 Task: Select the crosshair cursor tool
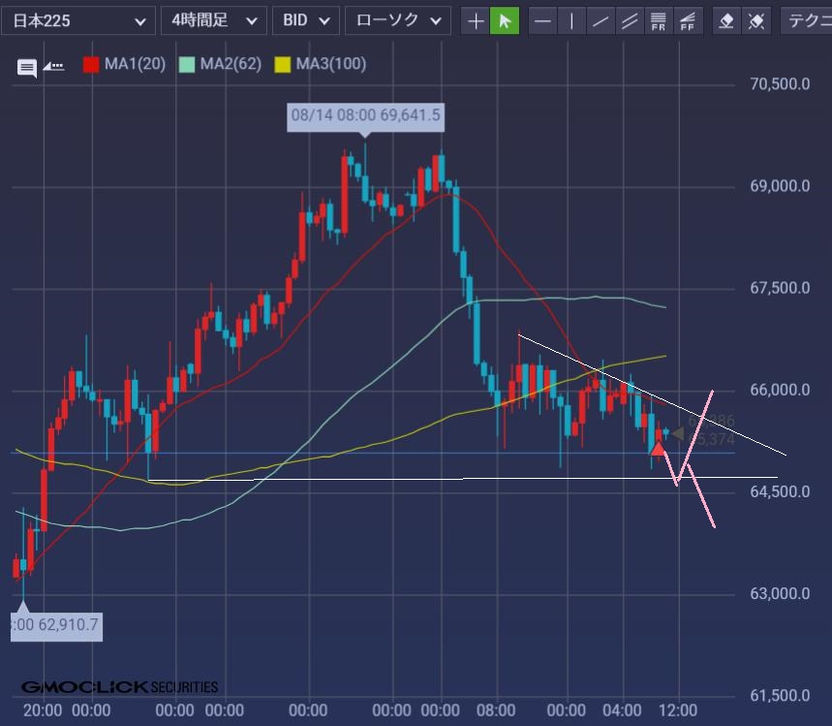click(476, 21)
